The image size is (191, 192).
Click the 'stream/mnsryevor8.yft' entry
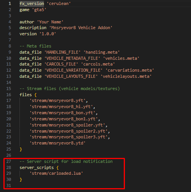57,100
